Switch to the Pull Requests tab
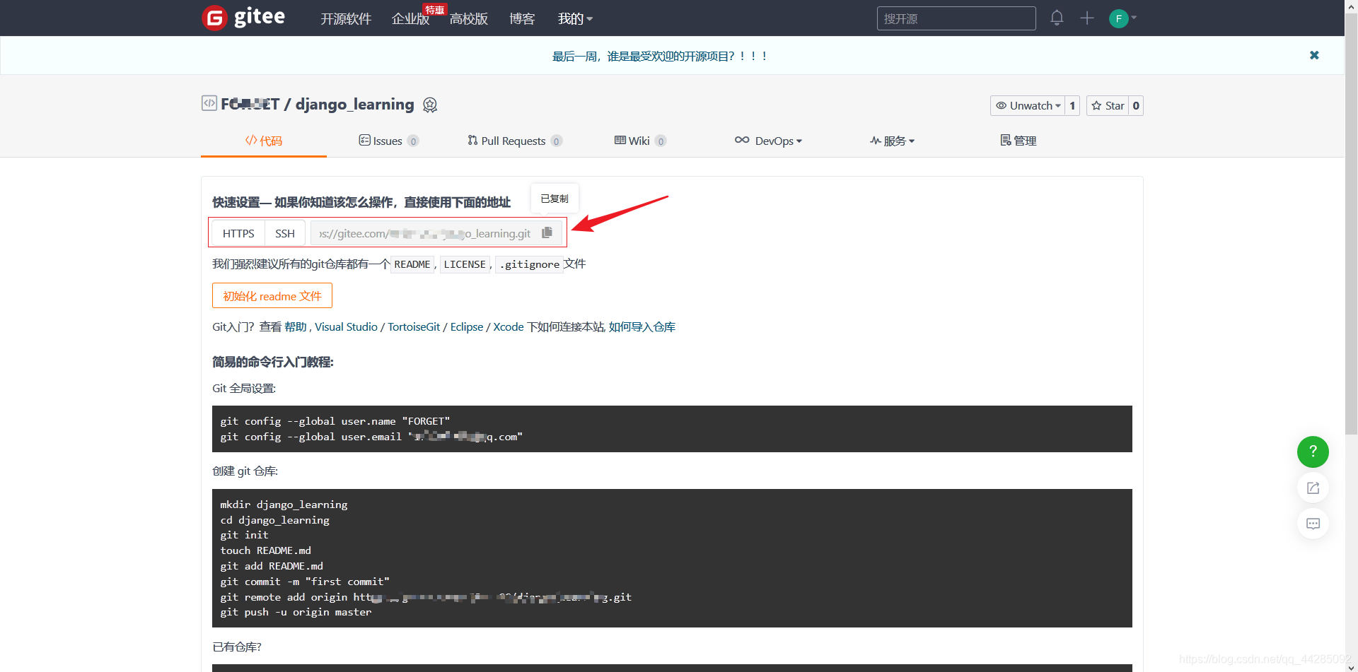This screenshot has width=1358, height=672. click(514, 141)
